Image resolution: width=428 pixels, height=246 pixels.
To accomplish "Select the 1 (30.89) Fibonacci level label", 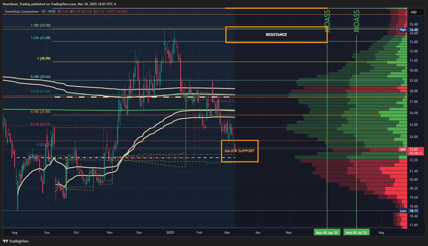I will point(44,58).
